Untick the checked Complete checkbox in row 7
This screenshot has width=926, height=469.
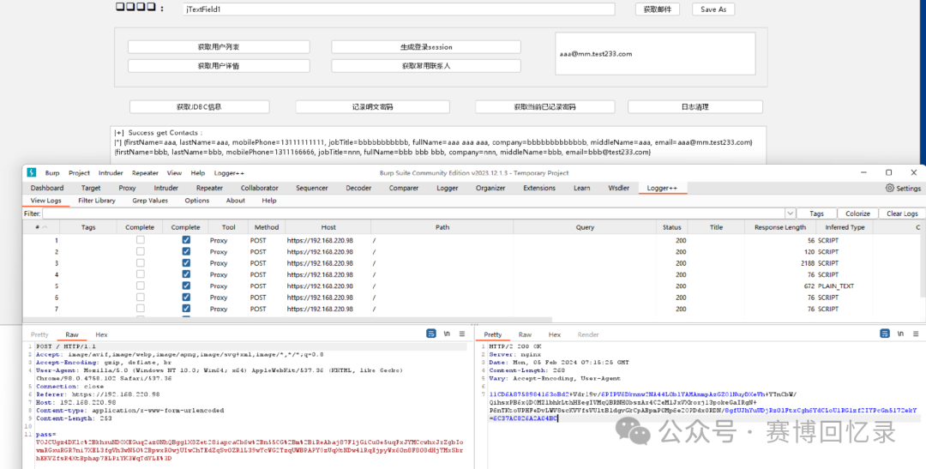click(186, 309)
